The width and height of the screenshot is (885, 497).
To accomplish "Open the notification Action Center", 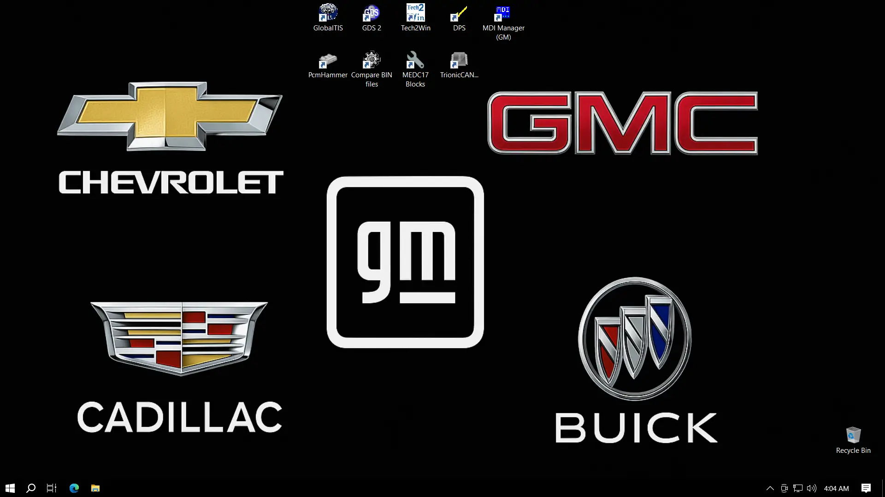I will [866, 488].
